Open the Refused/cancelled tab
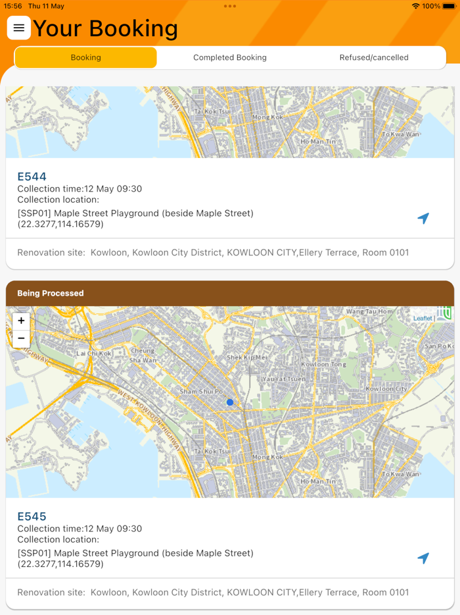Image resolution: width=460 pixels, height=615 pixels. [374, 58]
